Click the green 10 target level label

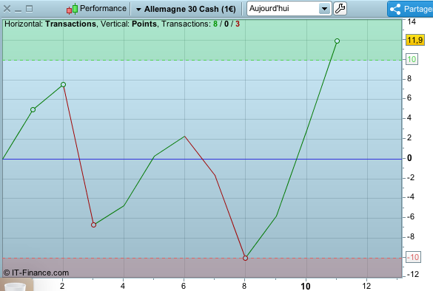[x=412, y=59]
